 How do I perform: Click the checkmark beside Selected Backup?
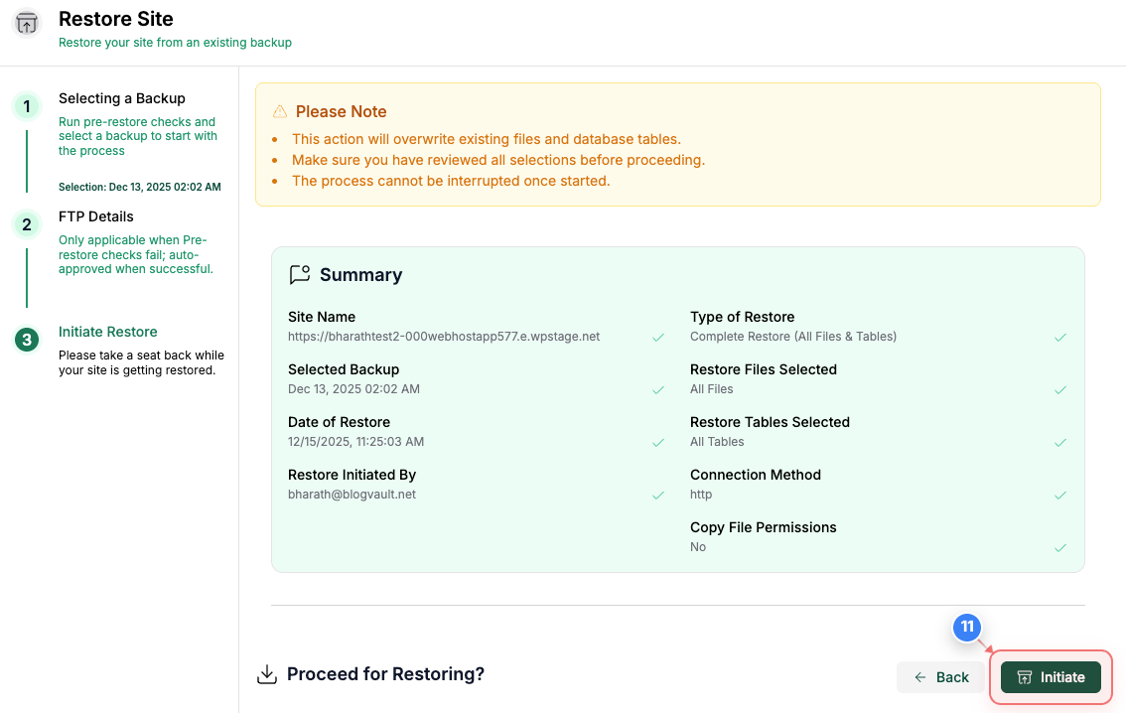[x=657, y=390]
